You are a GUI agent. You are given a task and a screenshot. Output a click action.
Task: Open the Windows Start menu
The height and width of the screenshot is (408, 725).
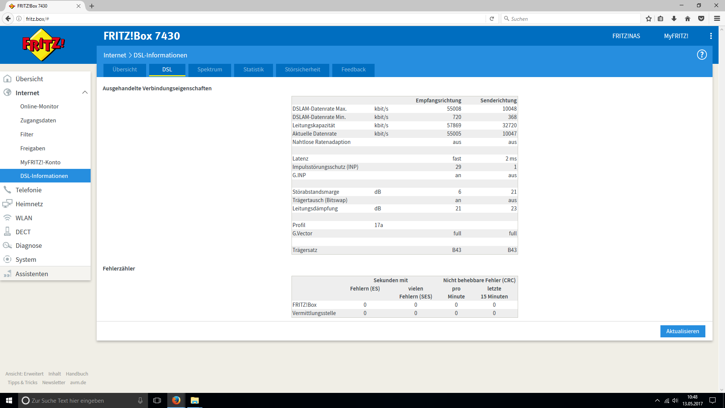tap(9, 400)
